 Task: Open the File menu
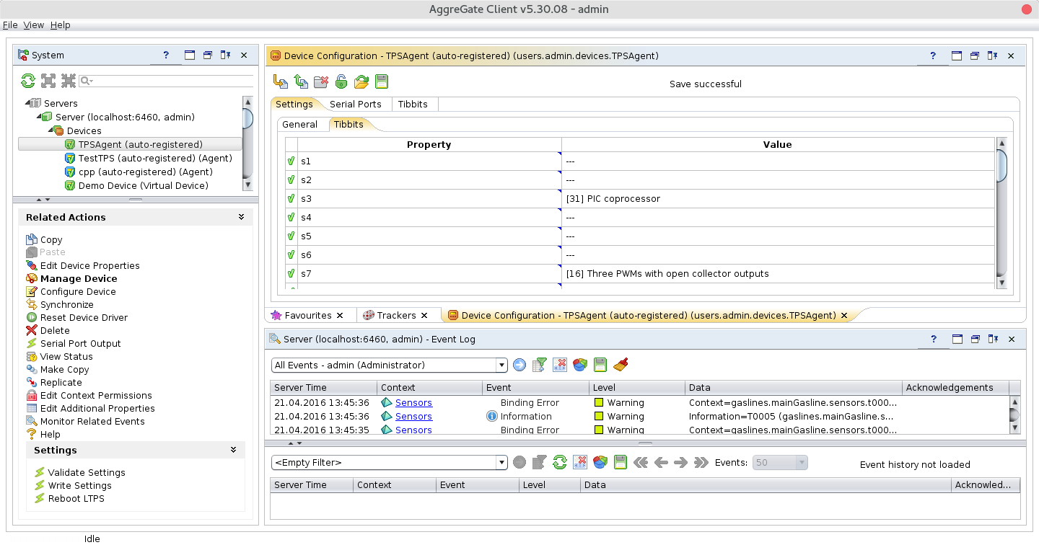tap(10, 25)
